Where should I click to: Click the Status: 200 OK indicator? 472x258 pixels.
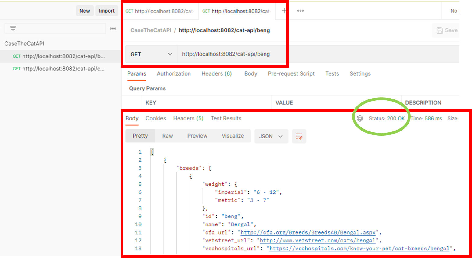(387, 118)
